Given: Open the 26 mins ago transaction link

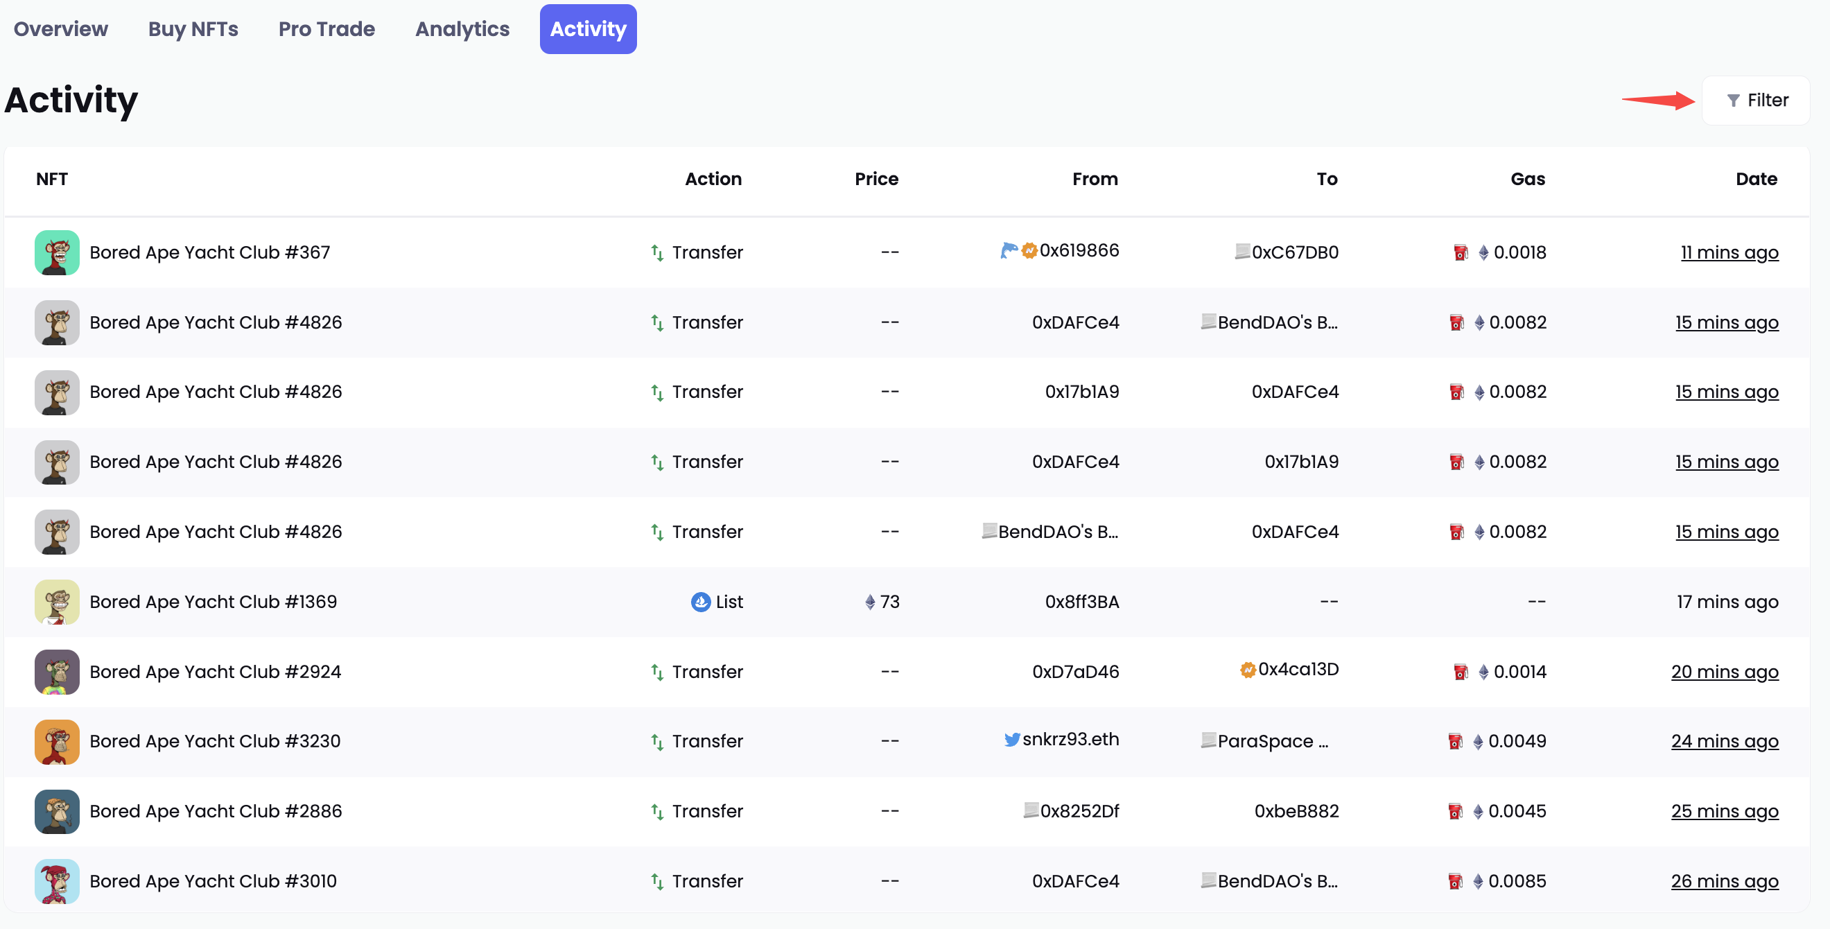Looking at the screenshot, I should (1724, 880).
